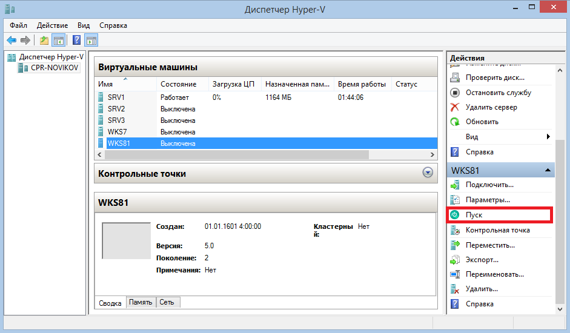The width and height of the screenshot is (570, 333).
Task: Open Settings (Параметры...) for WKS81
Action: click(x=488, y=200)
